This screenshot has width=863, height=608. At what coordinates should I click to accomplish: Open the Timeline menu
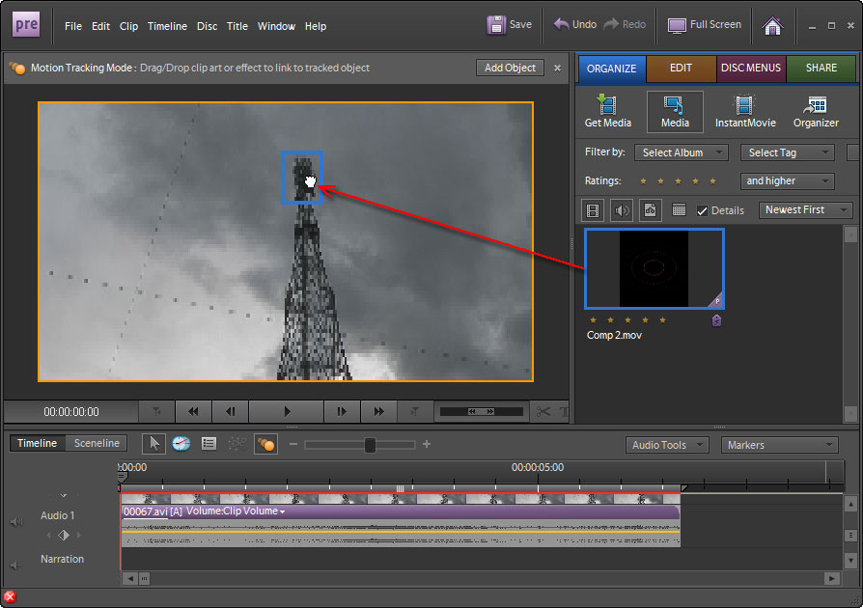tap(167, 26)
